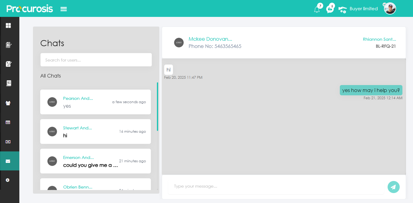Click the chat list scrollbar
The width and height of the screenshot is (413, 203).
tap(158, 106)
